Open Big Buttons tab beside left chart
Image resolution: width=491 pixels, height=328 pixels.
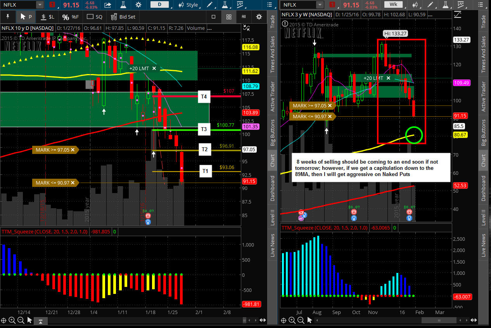click(x=272, y=133)
